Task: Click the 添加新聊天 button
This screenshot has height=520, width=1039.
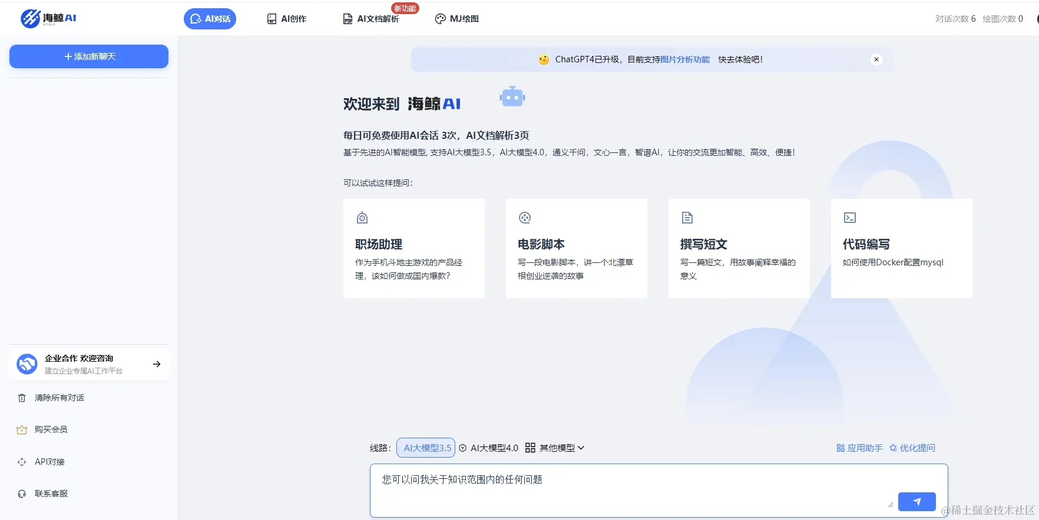Action: pos(89,56)
